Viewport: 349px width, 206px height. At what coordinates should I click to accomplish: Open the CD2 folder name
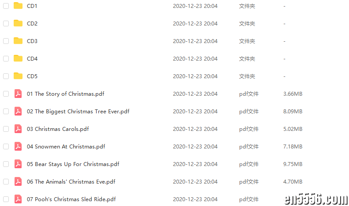32,23
